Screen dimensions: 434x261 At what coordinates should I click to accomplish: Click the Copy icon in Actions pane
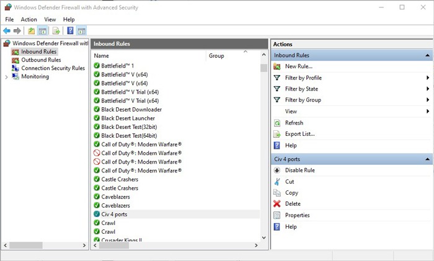tap(277, 193)
